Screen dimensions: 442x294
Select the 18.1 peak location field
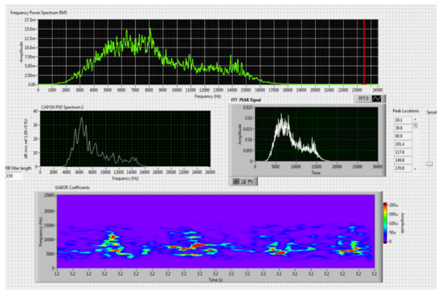[403, 120]
